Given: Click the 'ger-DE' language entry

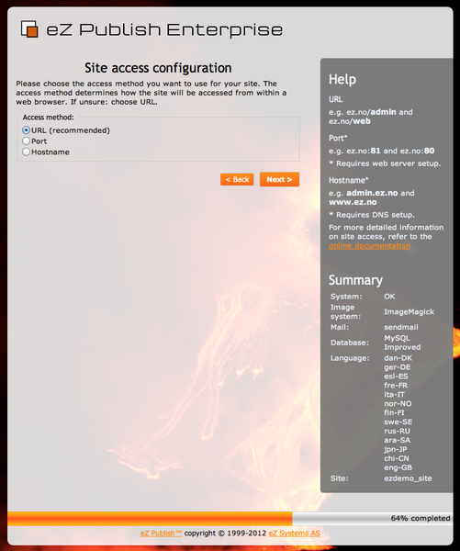Looking at the screenshot, I should click(x=398, y=367).
